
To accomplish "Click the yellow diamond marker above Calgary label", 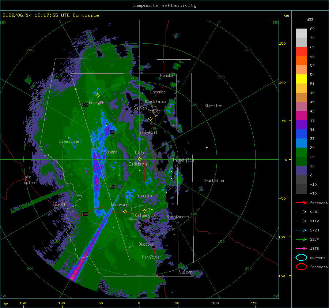I will pos(144,211).
